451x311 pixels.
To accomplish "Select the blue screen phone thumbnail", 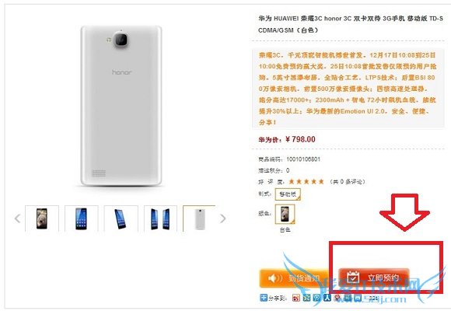I will click(x=81, y=218).
